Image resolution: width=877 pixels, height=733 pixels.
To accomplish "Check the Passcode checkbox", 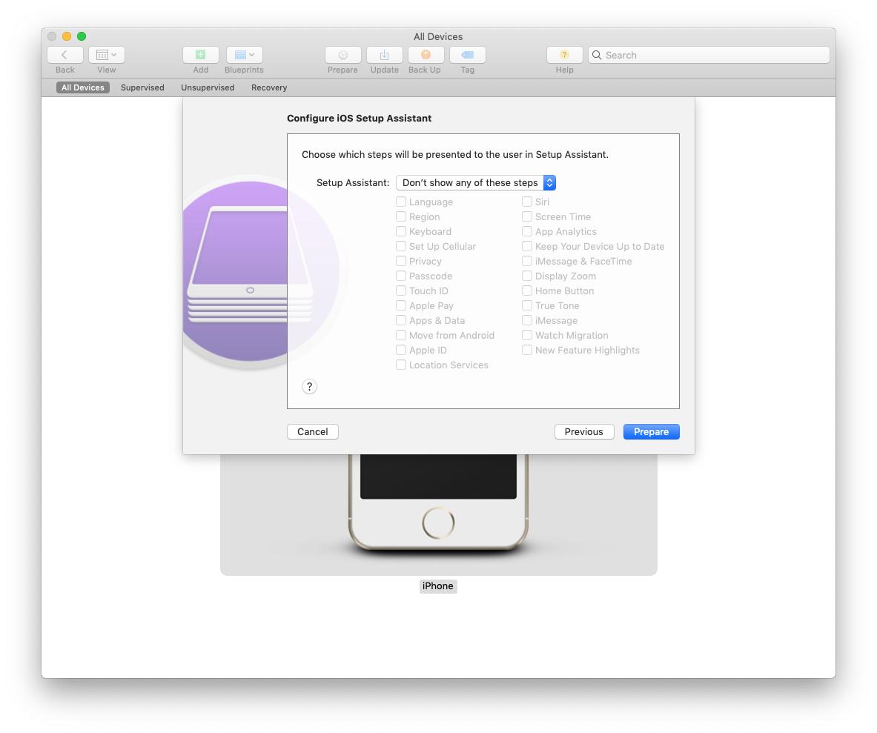I will click(401, 276).
